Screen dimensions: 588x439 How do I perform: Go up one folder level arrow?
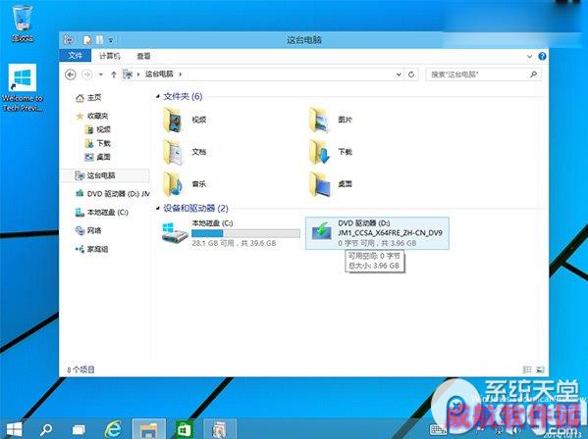point(114,74)
